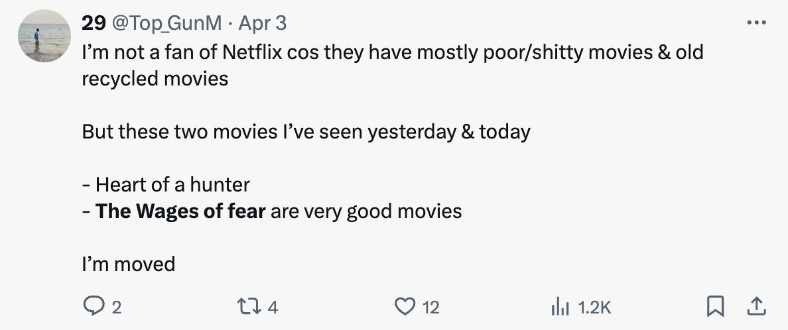Like the tweet with the heart icon
Screen dimensions: 788x330
coord(404,307)
